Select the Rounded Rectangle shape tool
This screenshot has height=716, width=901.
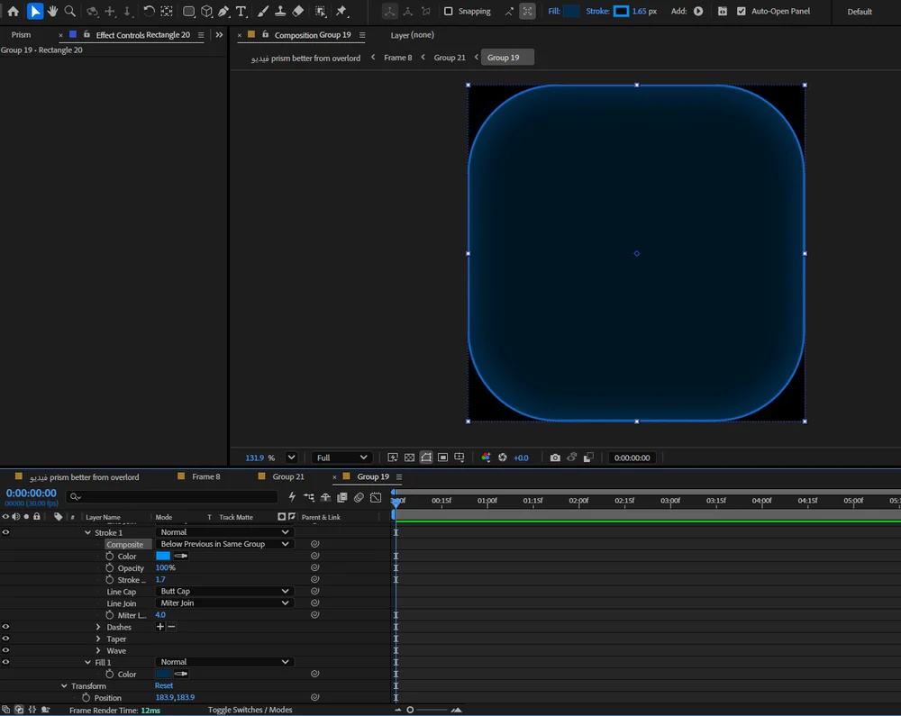pyautogui.click(x=188, y=11)
